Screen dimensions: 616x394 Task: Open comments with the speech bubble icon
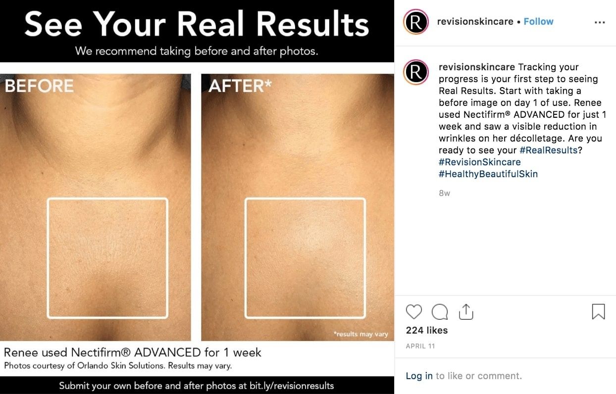pos(440,312)
